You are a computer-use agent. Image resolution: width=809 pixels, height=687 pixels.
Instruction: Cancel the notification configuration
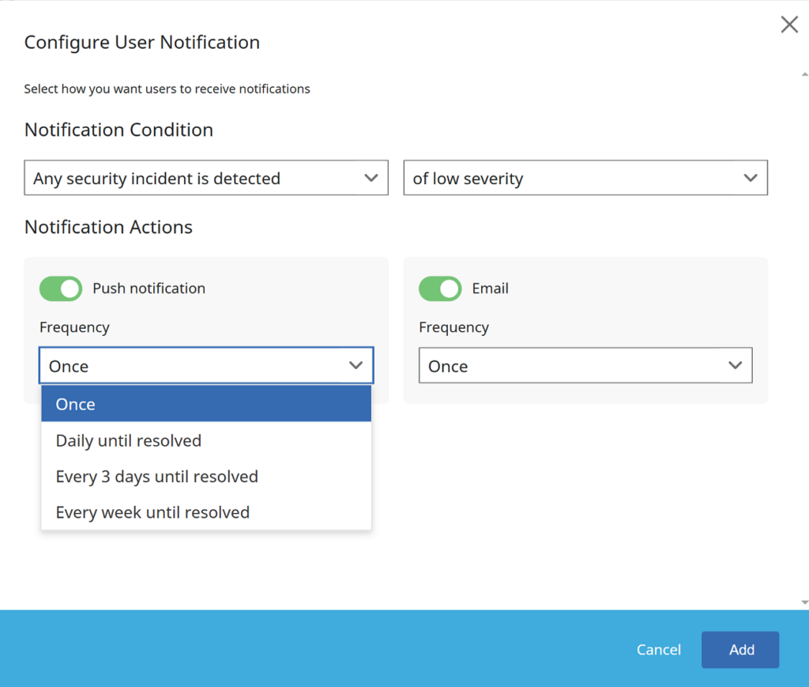[658, 650]
